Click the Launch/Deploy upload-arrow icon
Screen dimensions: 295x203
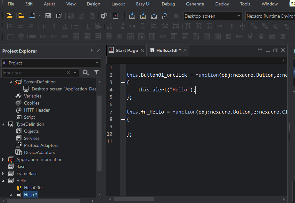coord(165,16)
